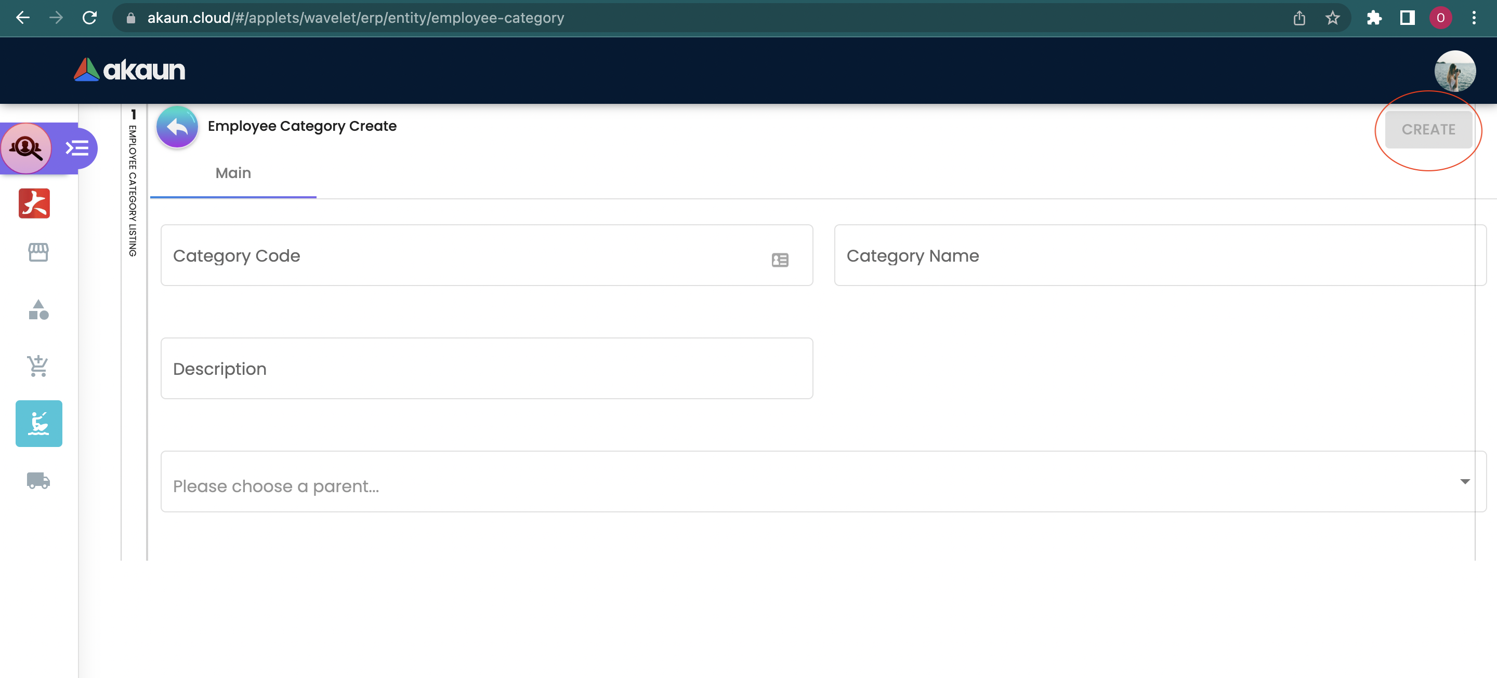Click the card icon in Category Code field
This screenshot has height=678, width=1497.
pos(780,260)
